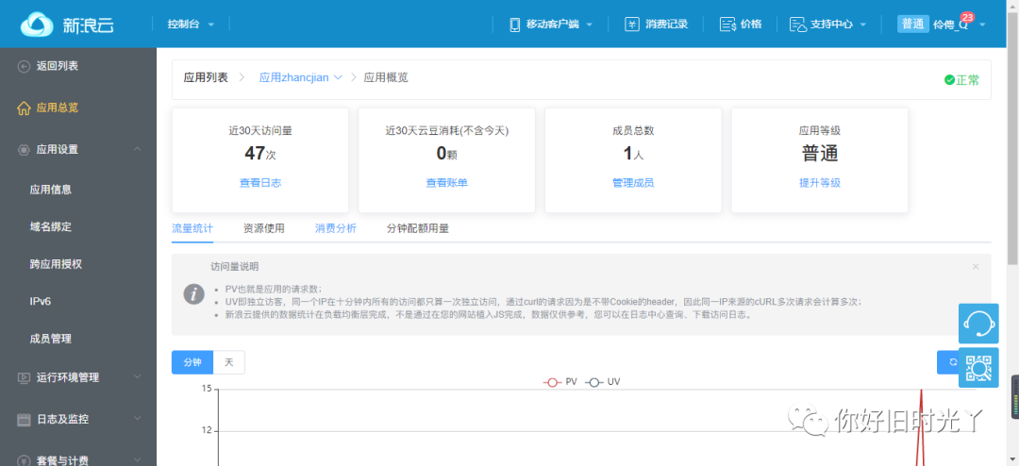This screenshot has width=1019, height=466.
Task: Switch to the 消费分析 tab
Action: (336, 229)
